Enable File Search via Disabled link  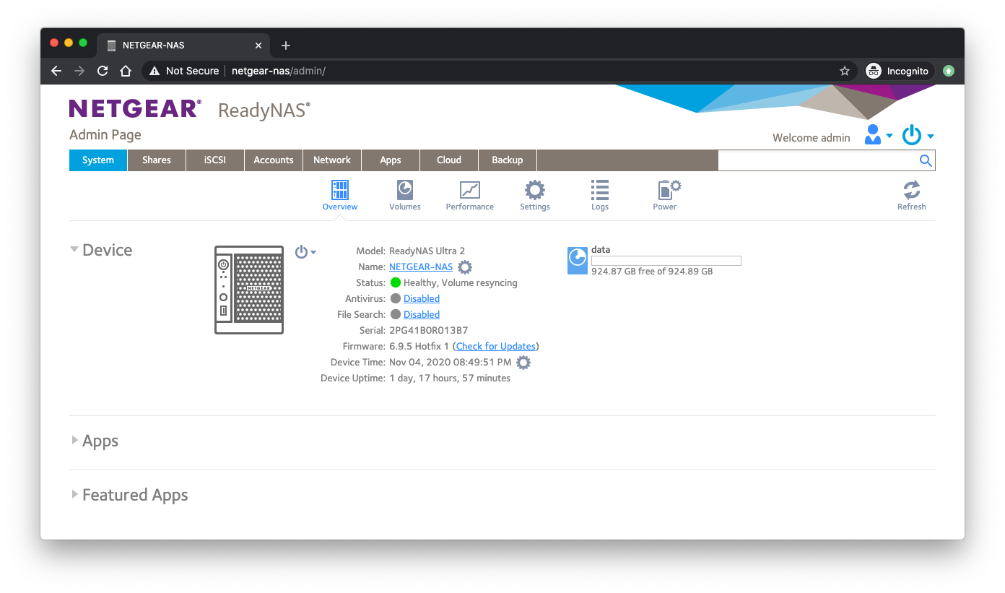tap(422, 314)
